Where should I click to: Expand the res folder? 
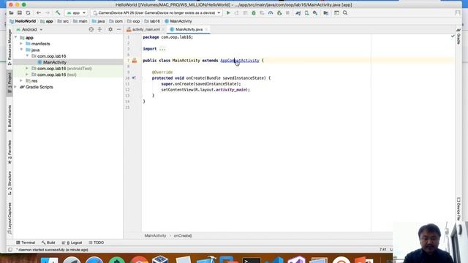point(21,81)
